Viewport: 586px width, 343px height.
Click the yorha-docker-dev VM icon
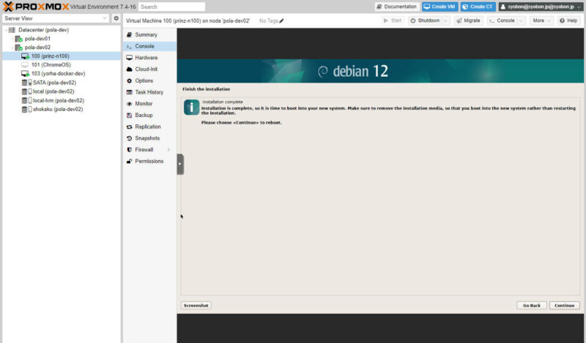tap(25, 74)
